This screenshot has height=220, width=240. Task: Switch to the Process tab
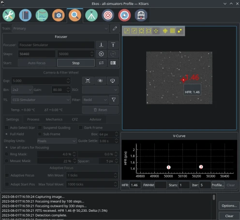click(x=33, y=119)
